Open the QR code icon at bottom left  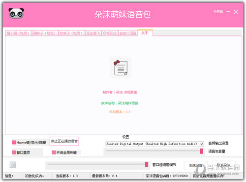tap(13, 165)
